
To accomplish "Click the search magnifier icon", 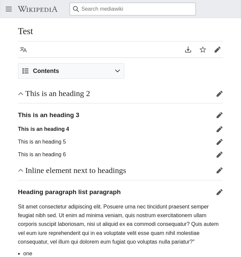I will click(x=76, y=9).
